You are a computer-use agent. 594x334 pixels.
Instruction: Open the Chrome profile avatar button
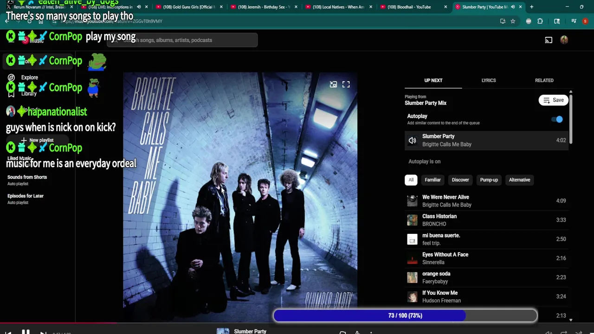click(585, 21)
